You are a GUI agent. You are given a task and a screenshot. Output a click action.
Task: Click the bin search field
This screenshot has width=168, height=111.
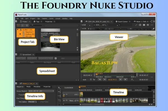(x=62, y=25)
